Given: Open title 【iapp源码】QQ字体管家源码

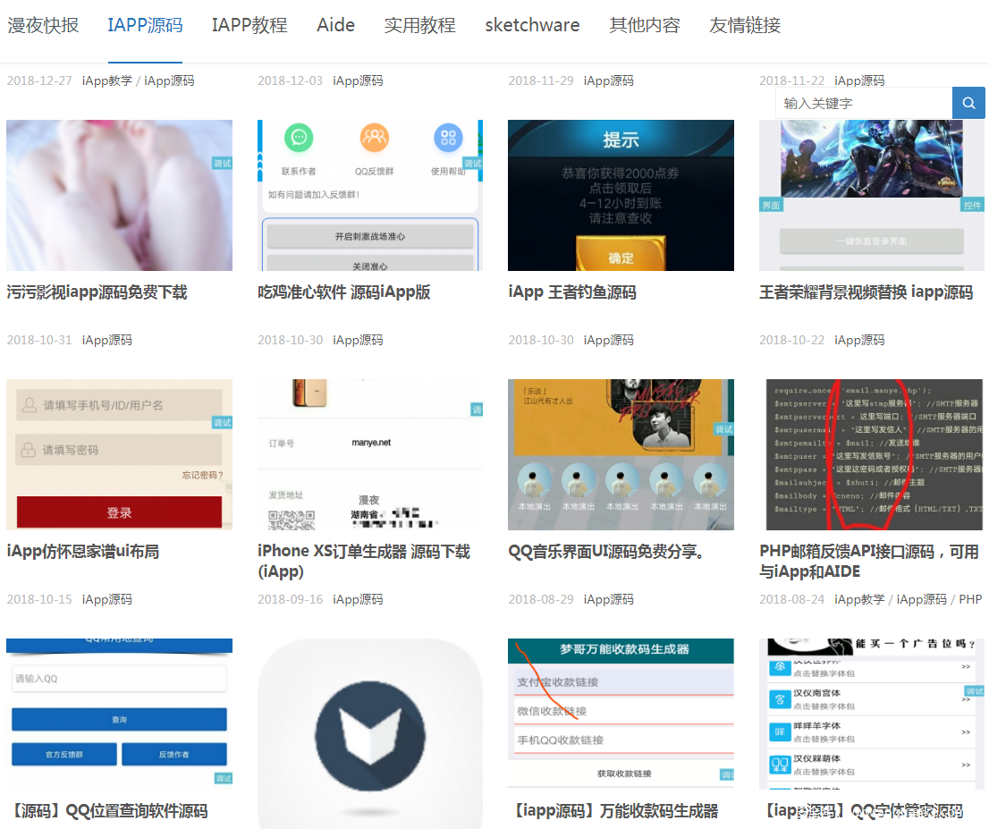Looking at the screenshot, I should pos(862,811).
